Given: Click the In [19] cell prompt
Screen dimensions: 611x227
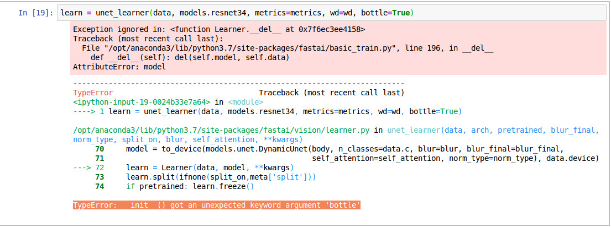Looking at the screenshot, I should point(35,13).
